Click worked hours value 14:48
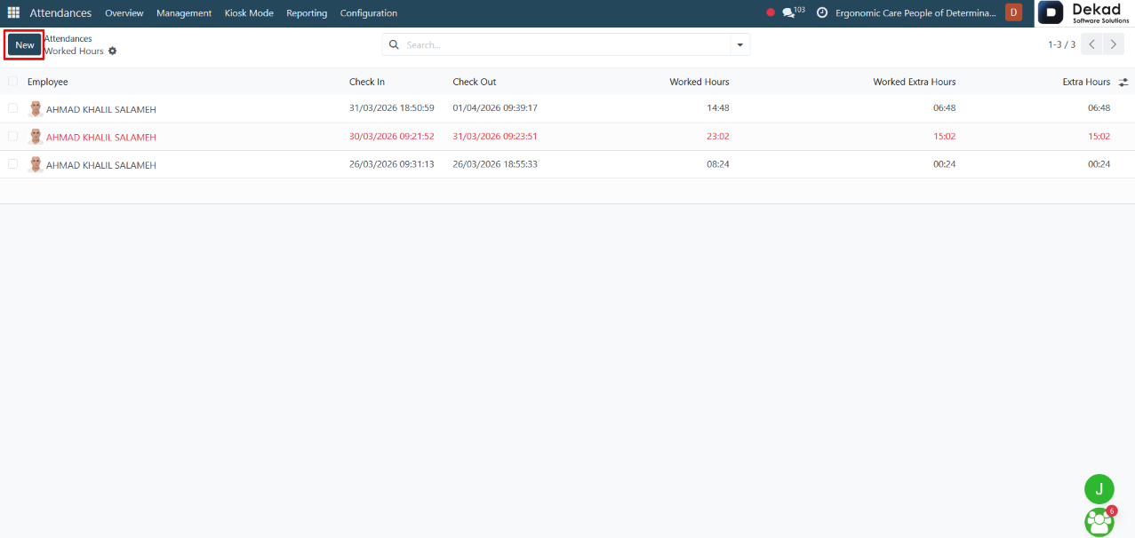1135x538 pixels. pos(718,108)
